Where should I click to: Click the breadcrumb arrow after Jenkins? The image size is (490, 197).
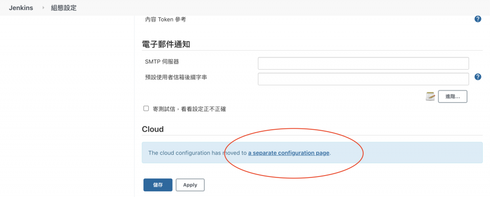[x=43, y=8]
